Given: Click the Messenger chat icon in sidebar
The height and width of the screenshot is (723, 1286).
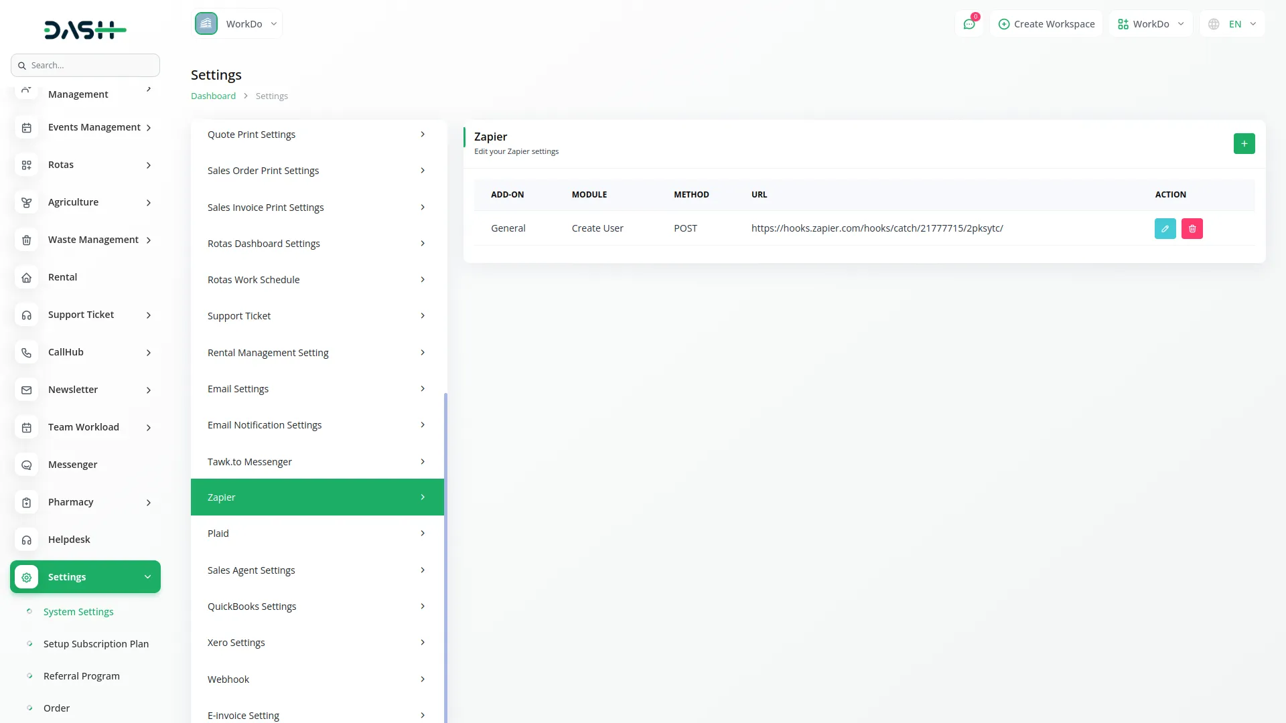Looking at the screenshot, I should (26, 465).
